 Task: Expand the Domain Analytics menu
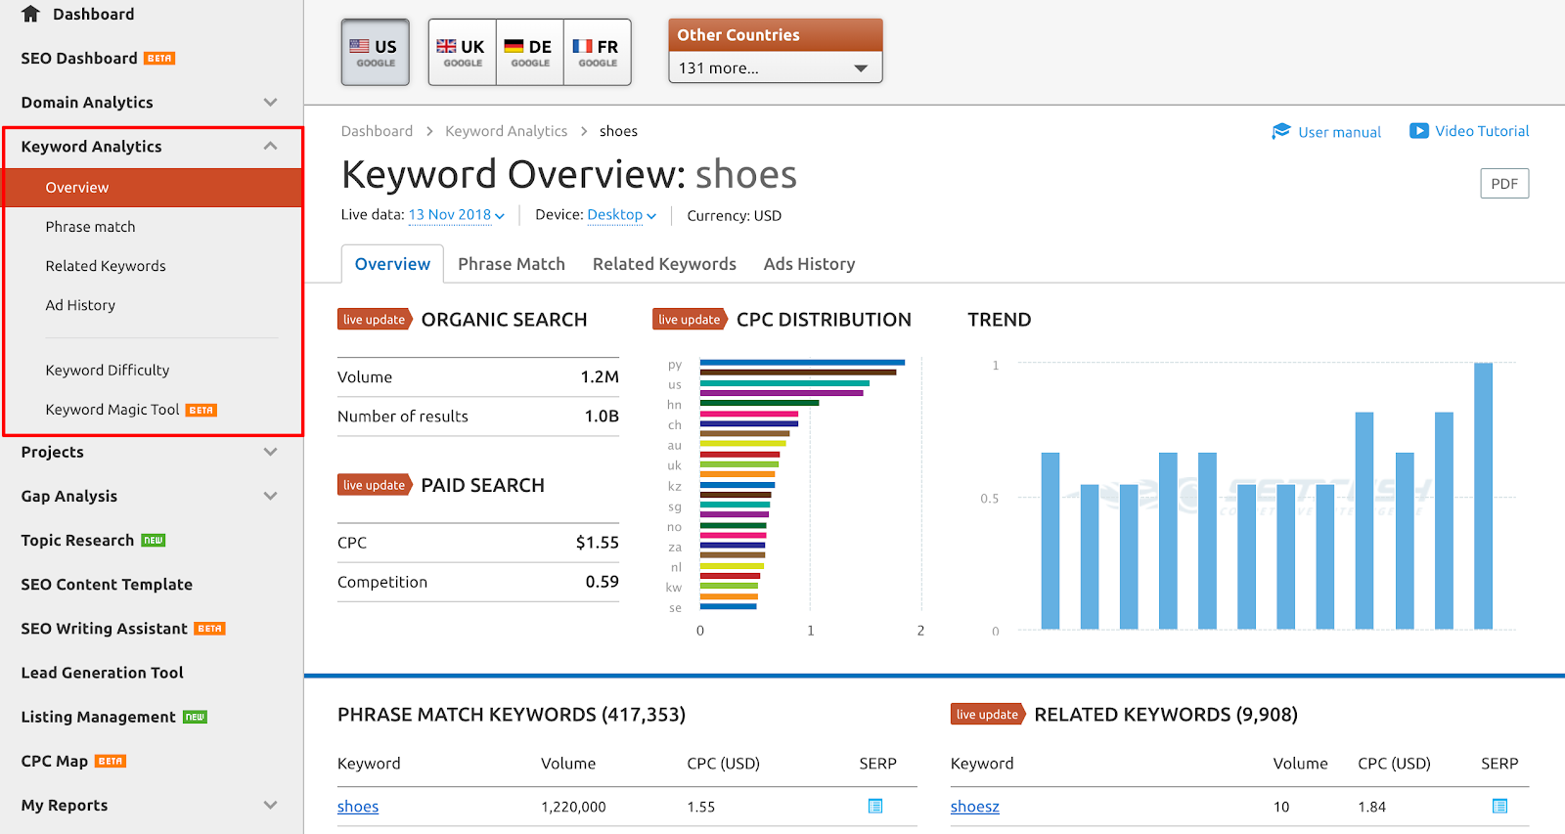click(x=271, y=102)
